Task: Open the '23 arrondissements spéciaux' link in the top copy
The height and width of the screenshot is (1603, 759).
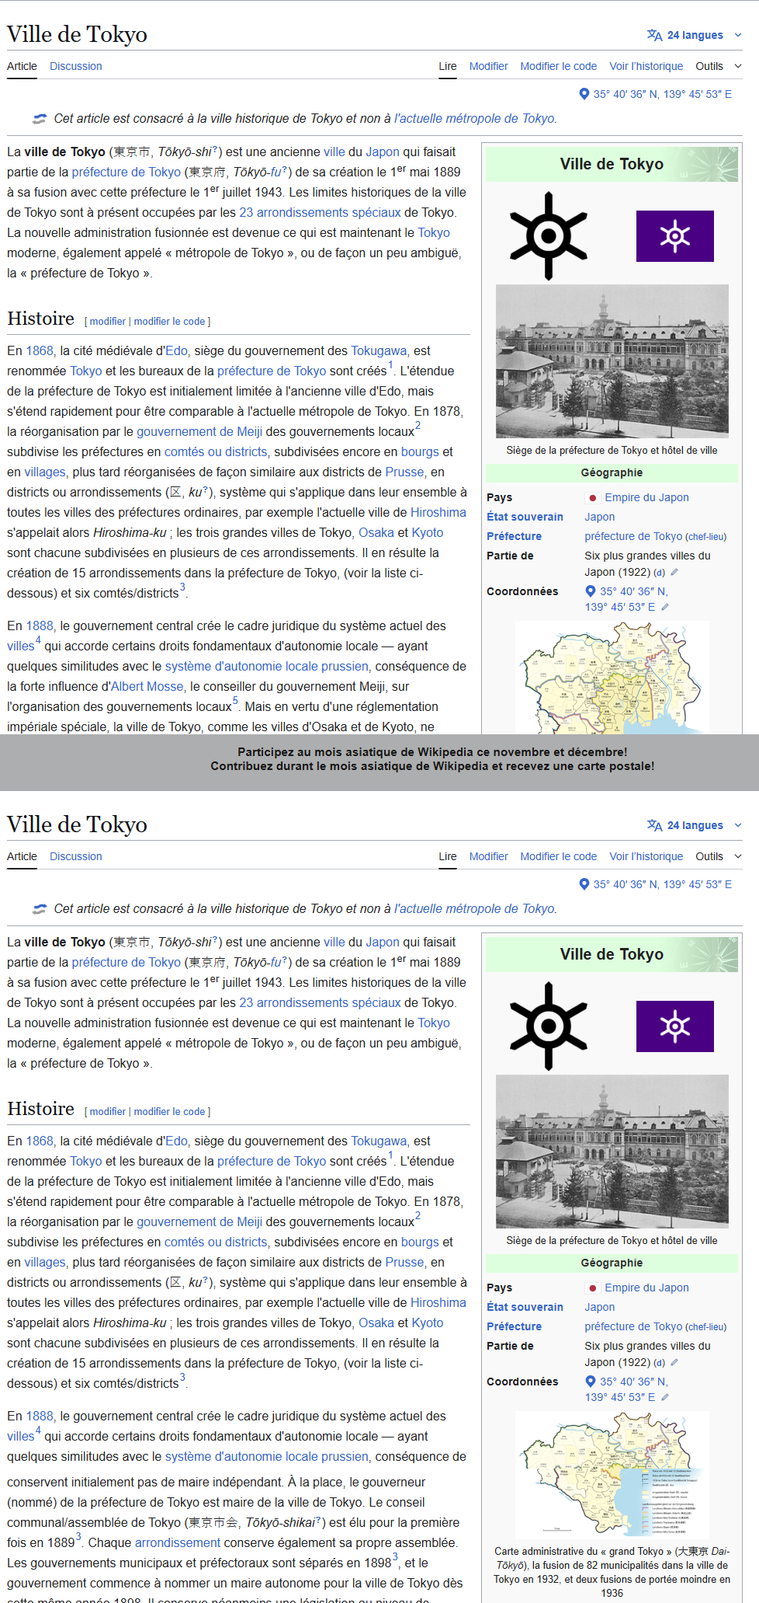Action: tap(320, 212)
